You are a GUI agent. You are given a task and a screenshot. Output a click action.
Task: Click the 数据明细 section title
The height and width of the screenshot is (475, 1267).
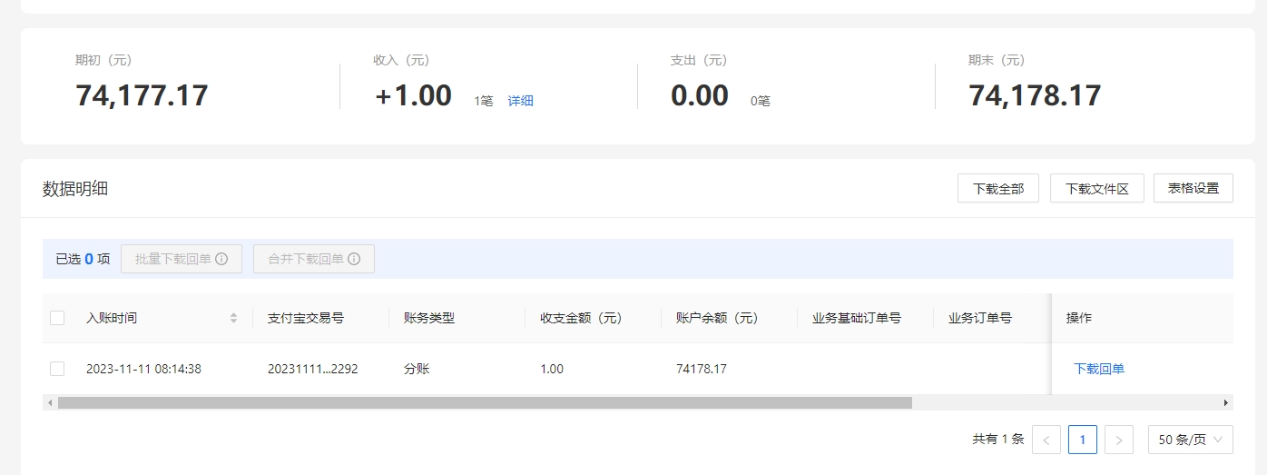(75, 189)
